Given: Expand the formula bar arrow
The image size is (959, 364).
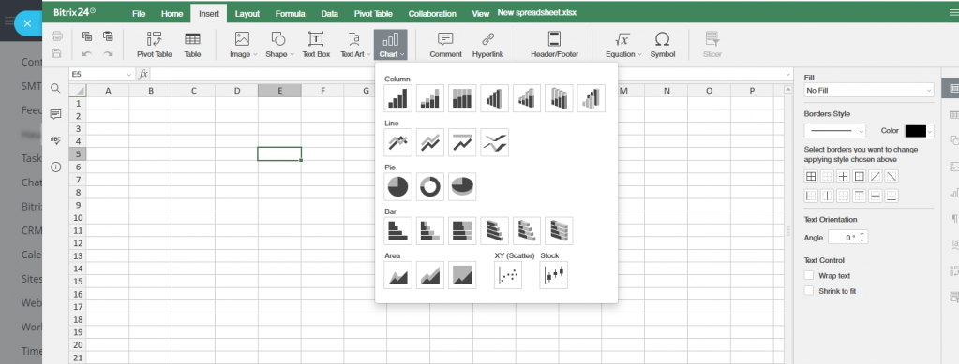Looking at the screenshot, I should [x=787, y=75].
